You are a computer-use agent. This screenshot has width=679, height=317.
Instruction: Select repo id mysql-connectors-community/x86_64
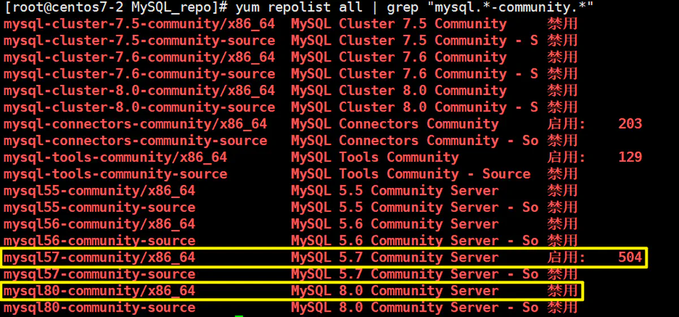(x=135, y=124)
